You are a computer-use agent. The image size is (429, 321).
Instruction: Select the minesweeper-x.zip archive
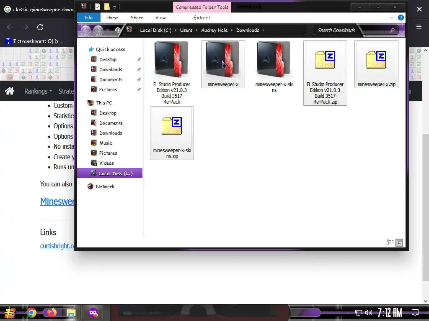click(376, 64)
